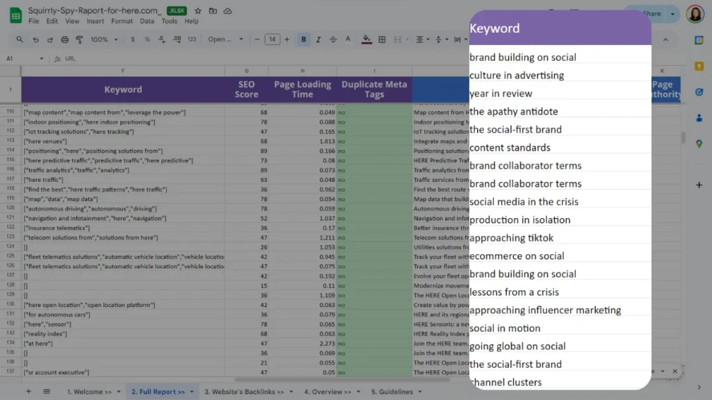The image size is (712, 400).
Task: Toggle italic formatting
Action: click(318, 40)
